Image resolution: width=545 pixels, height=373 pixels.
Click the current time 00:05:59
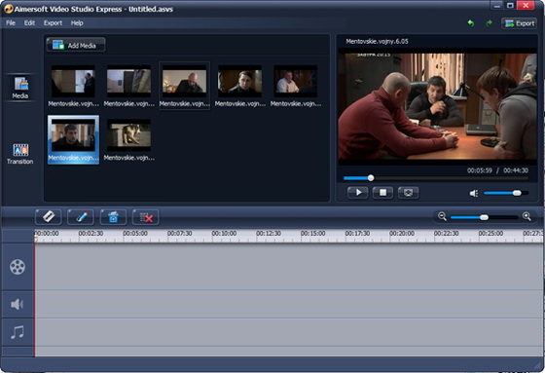click(x=479, y=170)
